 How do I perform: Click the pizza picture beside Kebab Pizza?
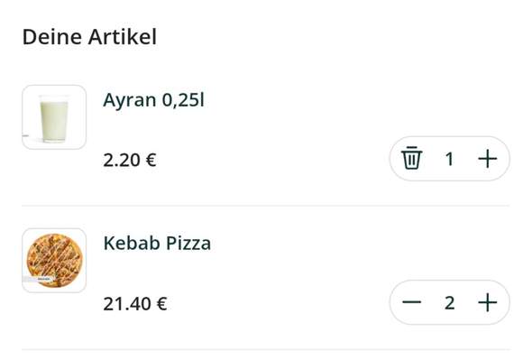click(54, 261)
